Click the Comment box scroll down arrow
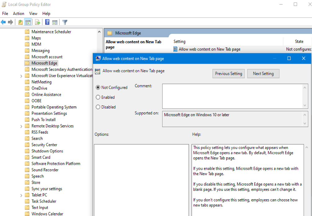312x216 pixels. pos(305,105)
